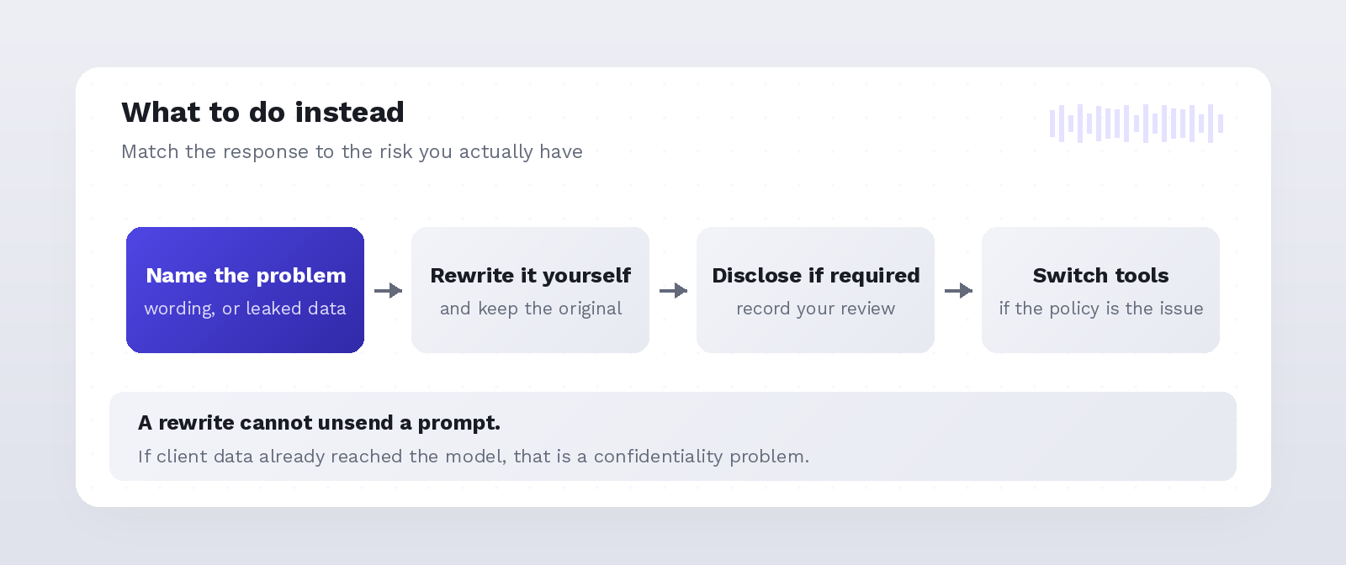
Task: Click the 'Disclose if required' title text
Action: [816, 275]
